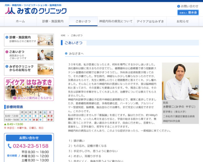The image size is (203, 162).
Task: Click the 診療時間表 heading
Action: tap(15, 107)
